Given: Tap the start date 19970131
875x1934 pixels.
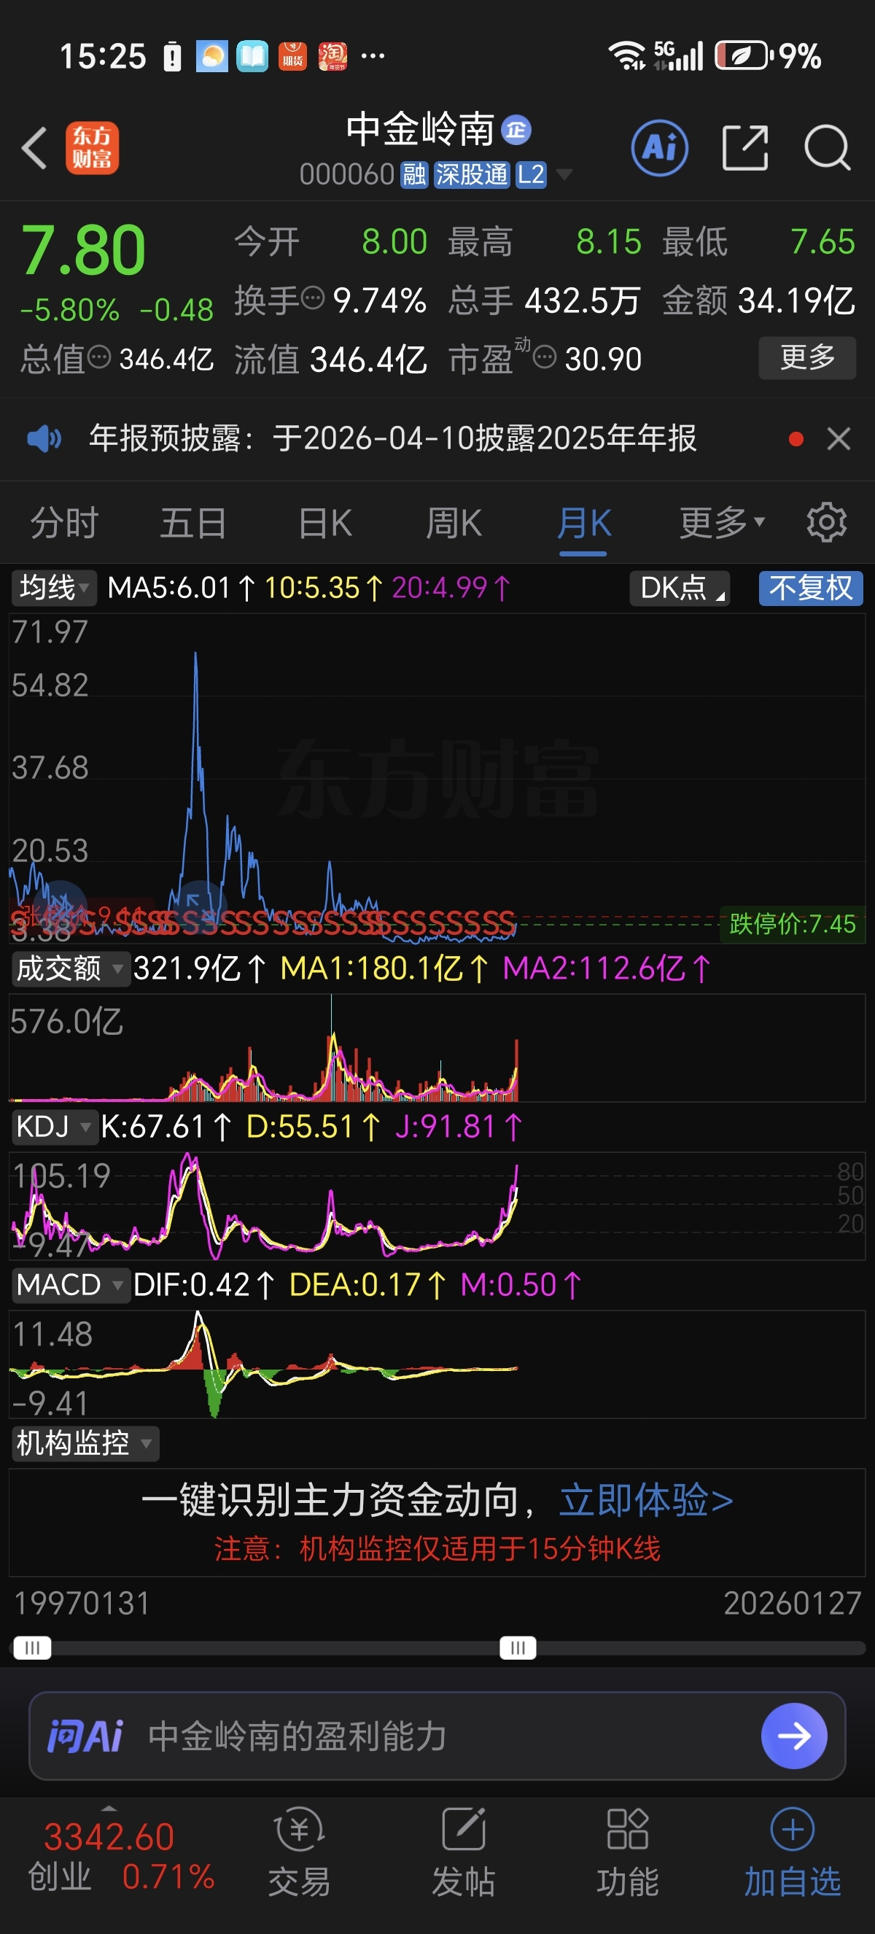Looking at the screenshot, I should tap(82, 1604).
